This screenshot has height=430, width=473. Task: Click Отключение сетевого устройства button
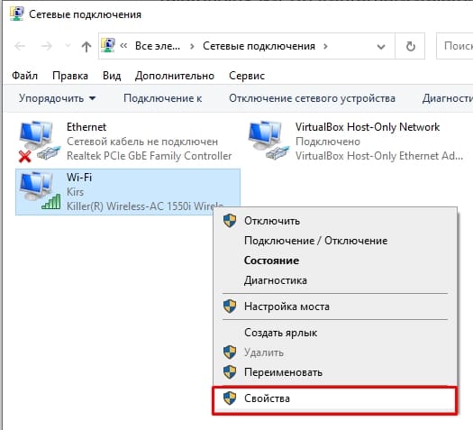tap(312, 98)
